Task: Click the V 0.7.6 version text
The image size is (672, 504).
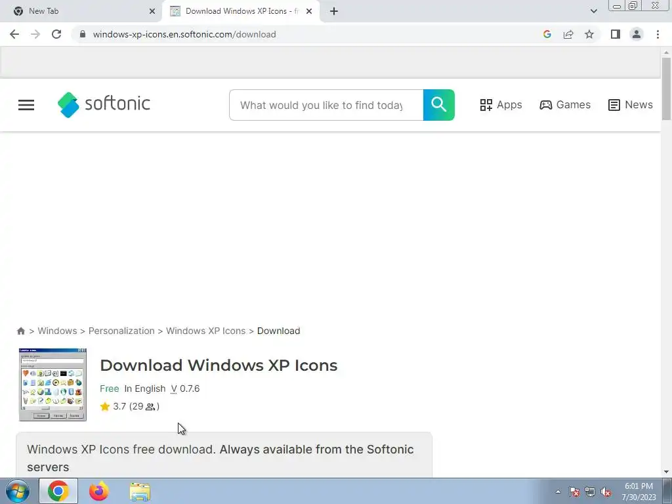Action: pos(185,388)
